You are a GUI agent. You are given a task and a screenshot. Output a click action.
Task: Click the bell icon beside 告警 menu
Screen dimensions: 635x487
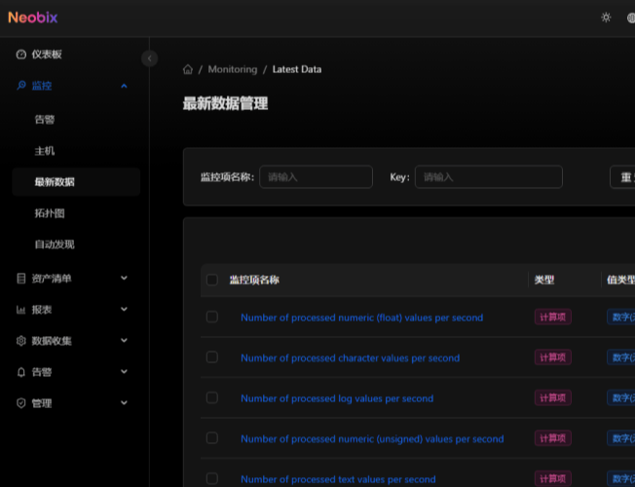(x=21, y=372)
